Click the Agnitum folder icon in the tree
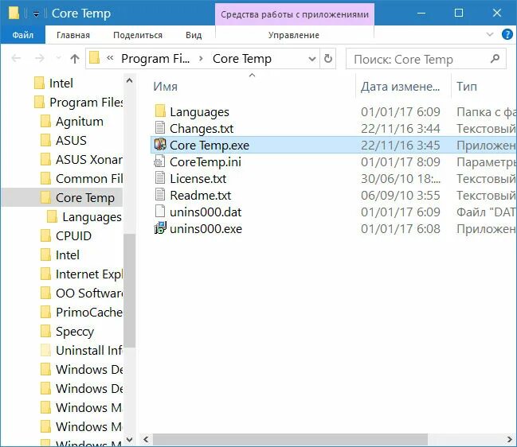The height and width of the screenshot is (447, 517). coord(46,122)
